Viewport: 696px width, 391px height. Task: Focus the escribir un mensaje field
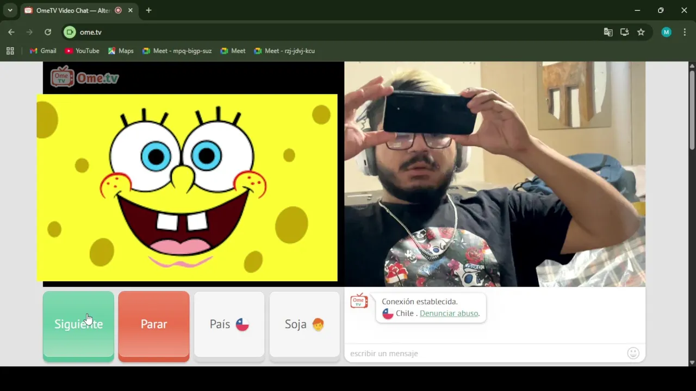(x=487, y=354)
